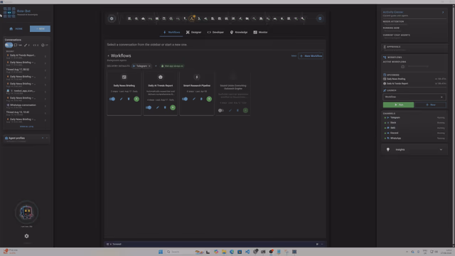455x256 pixels.
Task: Delete the disabled Outreach workflow card
Action: 237,110
